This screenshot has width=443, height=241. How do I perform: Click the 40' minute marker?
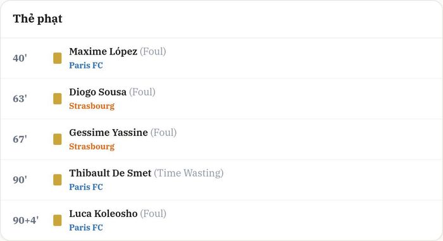pos(20,58)
